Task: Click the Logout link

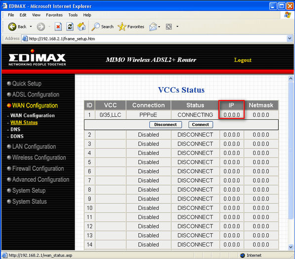Action: [243, 60]
